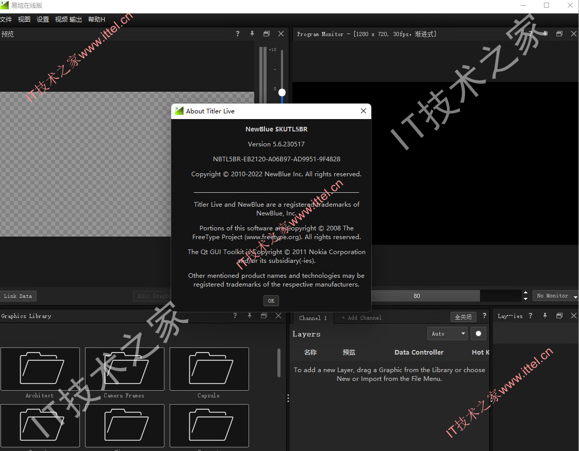Click the 名称 column header

point(310,353)
